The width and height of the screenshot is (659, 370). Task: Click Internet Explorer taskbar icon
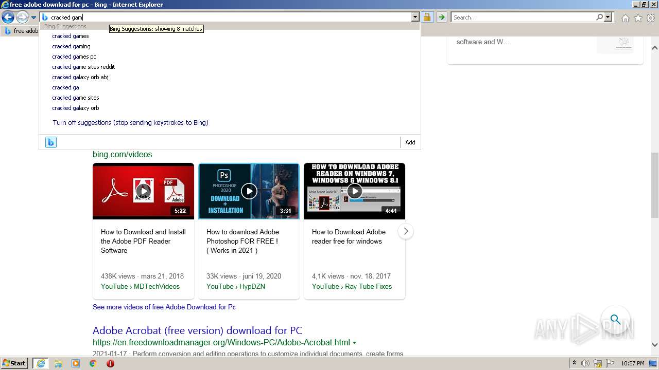(40, 363)
